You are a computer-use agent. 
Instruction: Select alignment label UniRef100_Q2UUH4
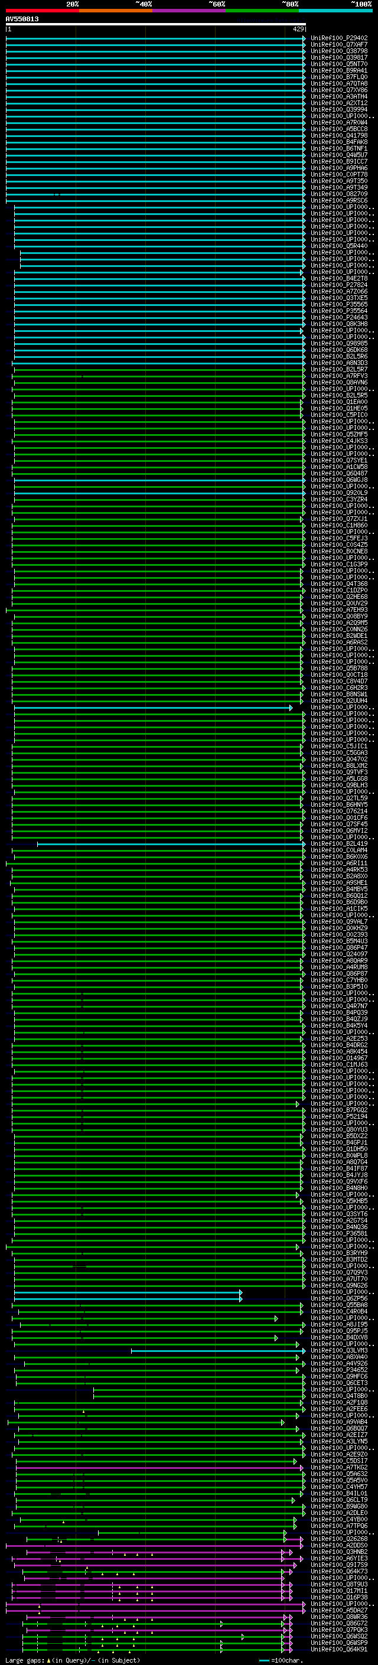(339, 700)
